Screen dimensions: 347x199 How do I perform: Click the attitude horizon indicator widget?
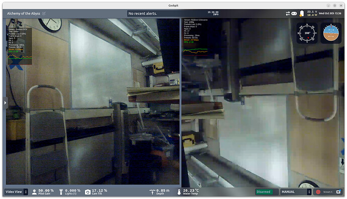[x=331, y=33]
